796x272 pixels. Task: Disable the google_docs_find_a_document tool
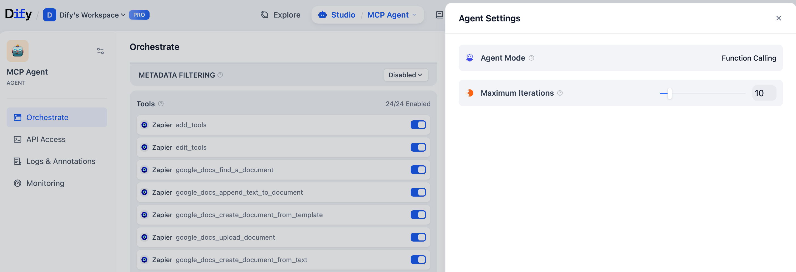[418, 170]
